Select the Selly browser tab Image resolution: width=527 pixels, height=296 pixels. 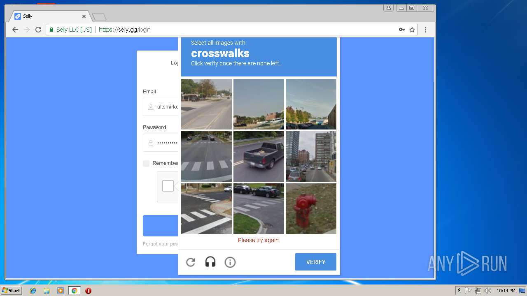49,16
